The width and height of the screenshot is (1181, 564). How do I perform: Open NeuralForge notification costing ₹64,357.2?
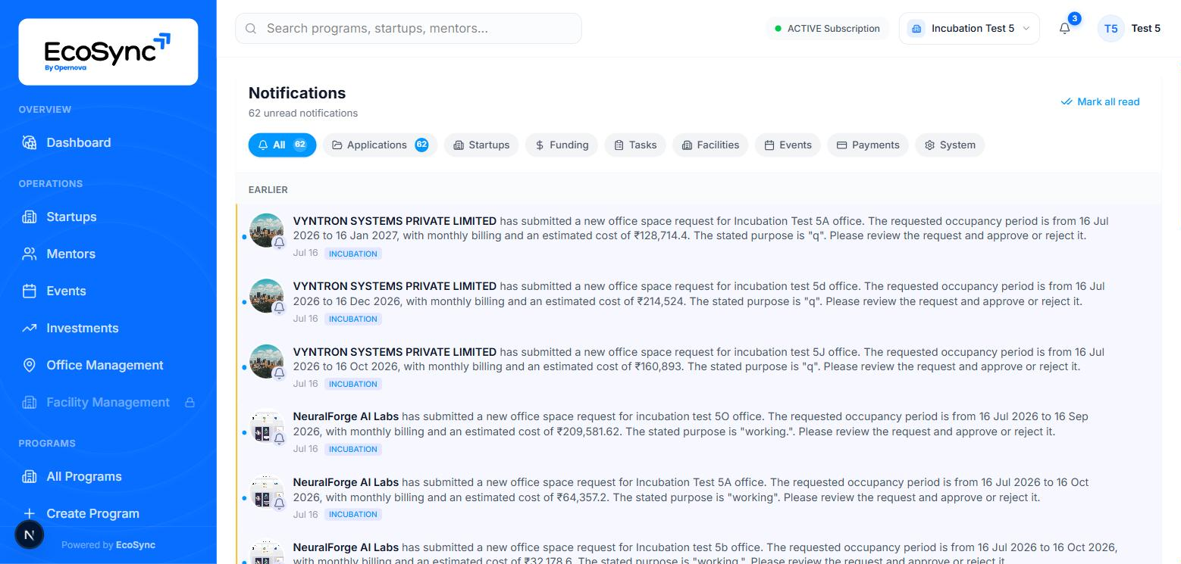coord(698,497)
